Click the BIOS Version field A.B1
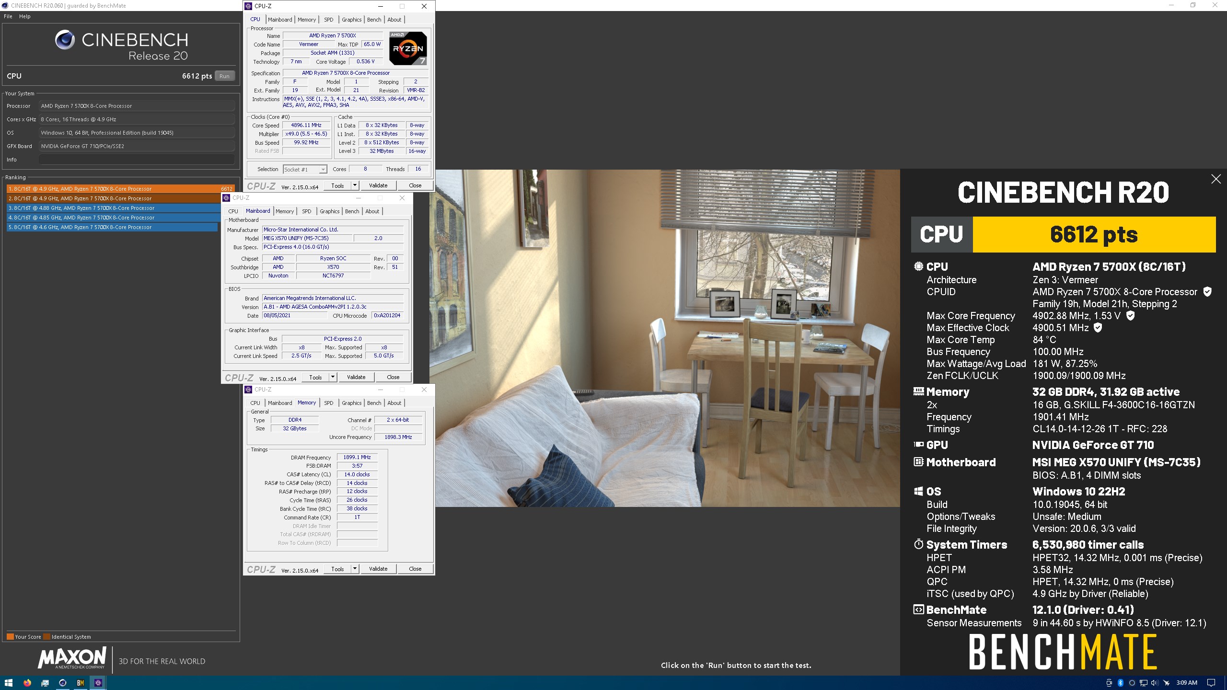The width and height of the screenshot is (1227, 690). point(333,307)
